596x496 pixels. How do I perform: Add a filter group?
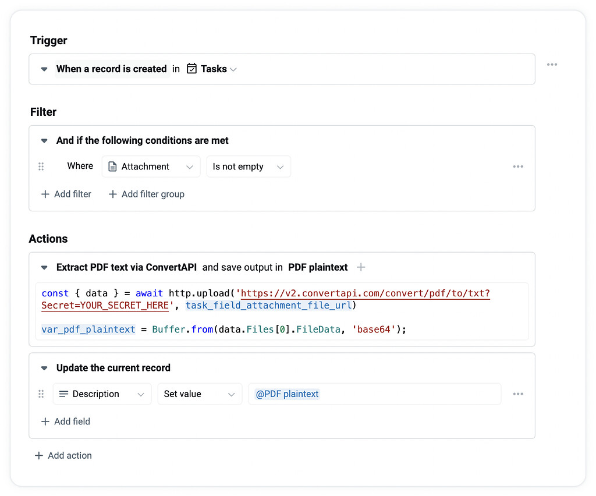(146, 194)
